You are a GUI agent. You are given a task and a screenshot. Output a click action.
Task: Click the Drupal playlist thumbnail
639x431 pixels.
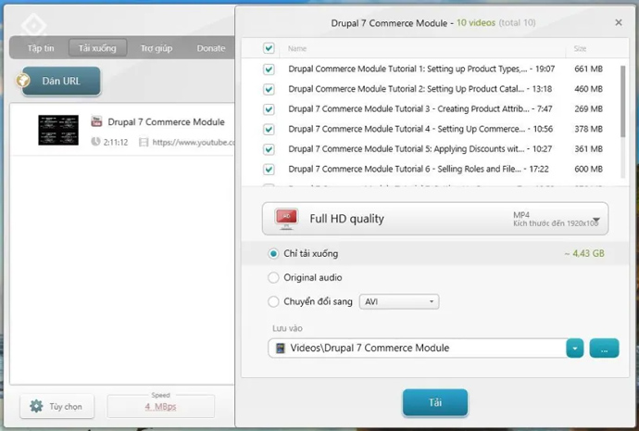click(58, 130)
